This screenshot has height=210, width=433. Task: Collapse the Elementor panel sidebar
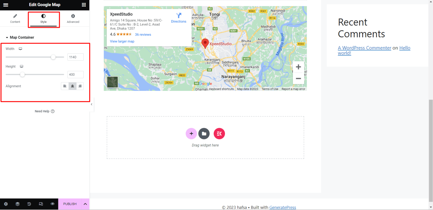91,104
